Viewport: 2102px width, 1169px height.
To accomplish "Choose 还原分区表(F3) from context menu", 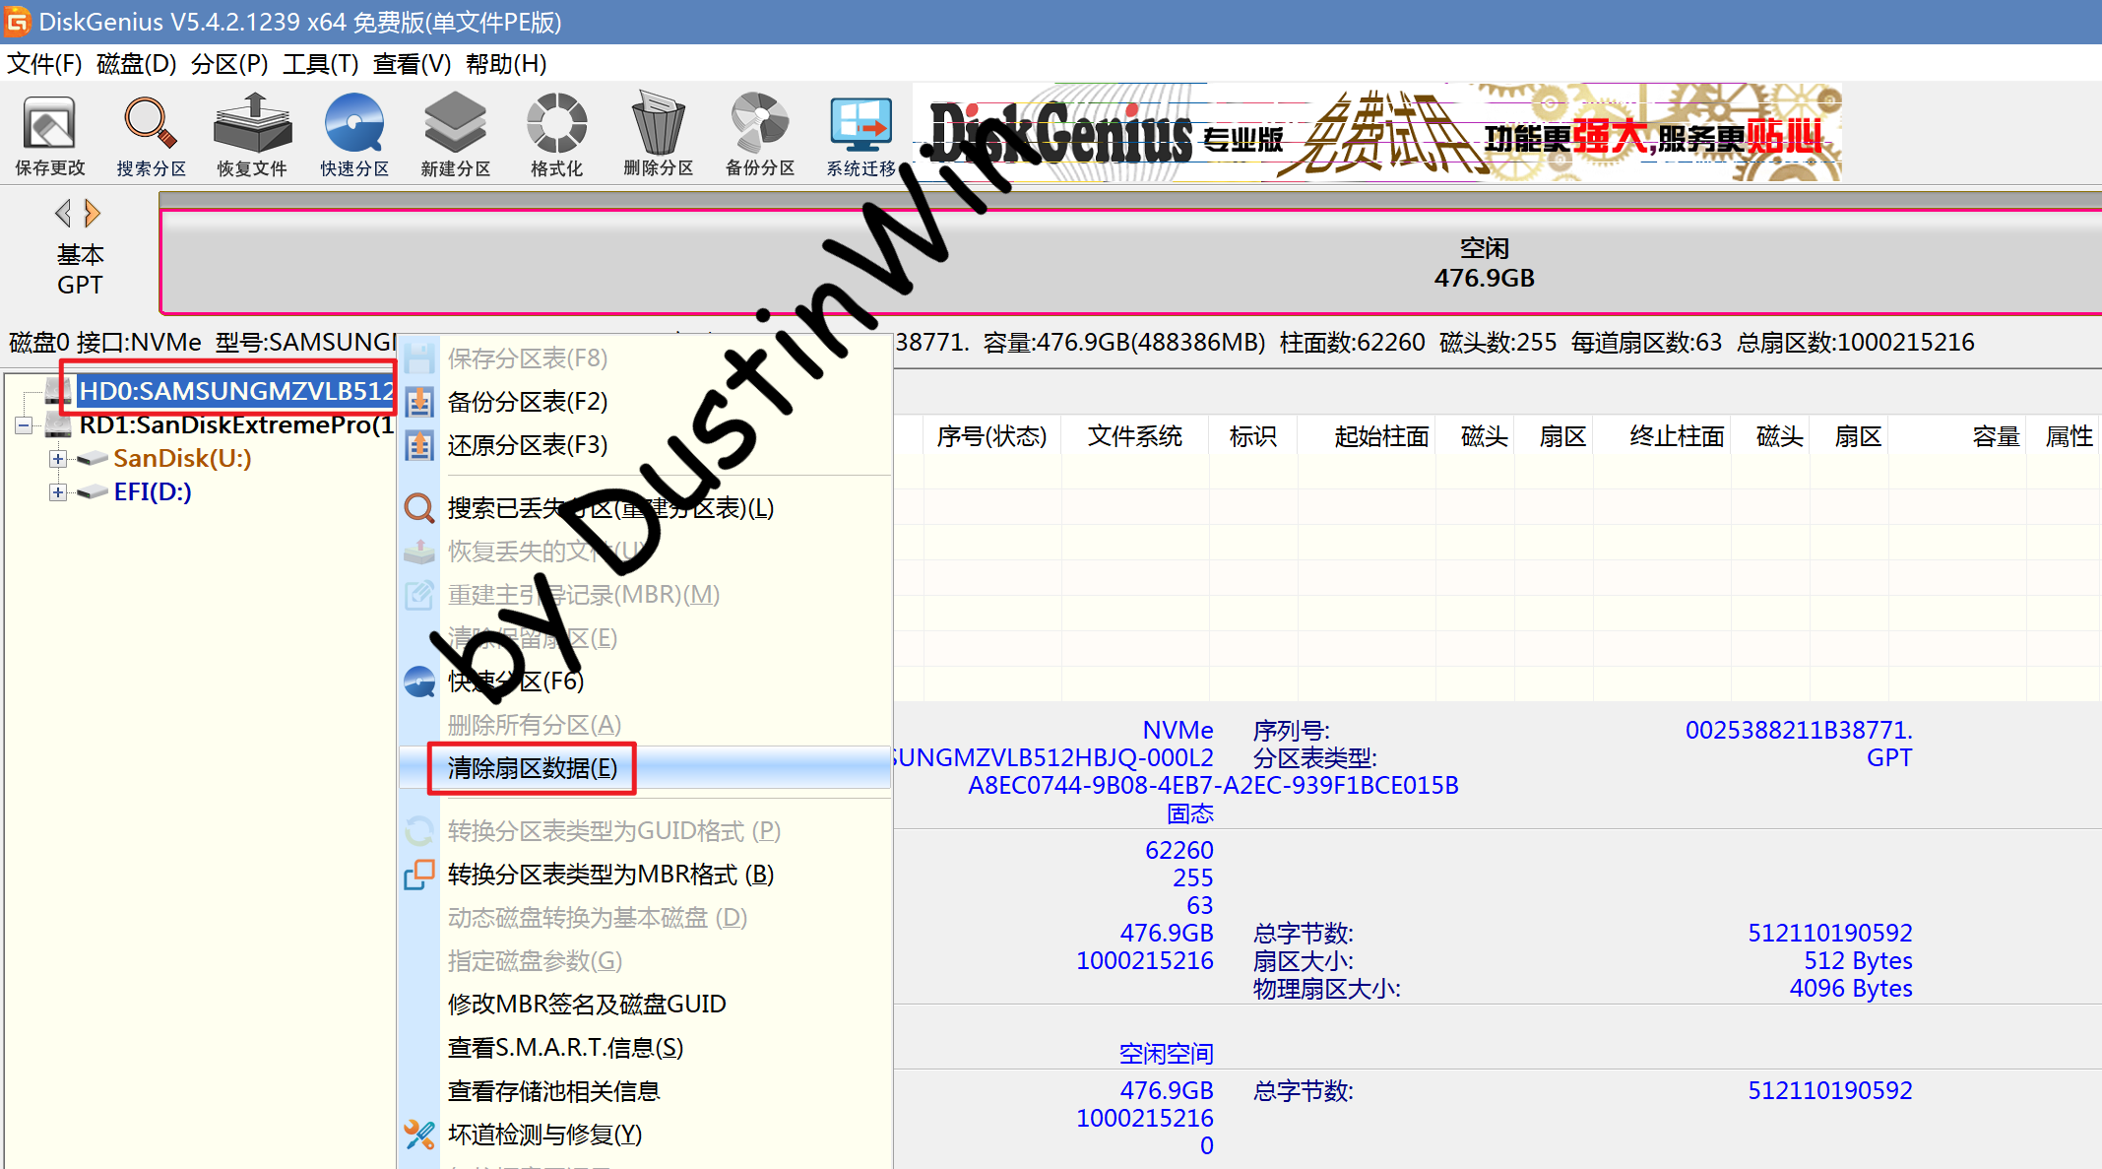I will tap(645, 445).
